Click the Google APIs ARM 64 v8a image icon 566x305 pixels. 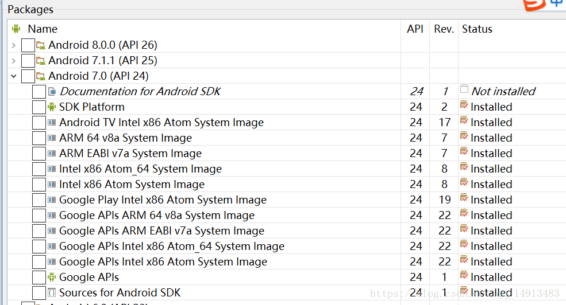point(52,216)
